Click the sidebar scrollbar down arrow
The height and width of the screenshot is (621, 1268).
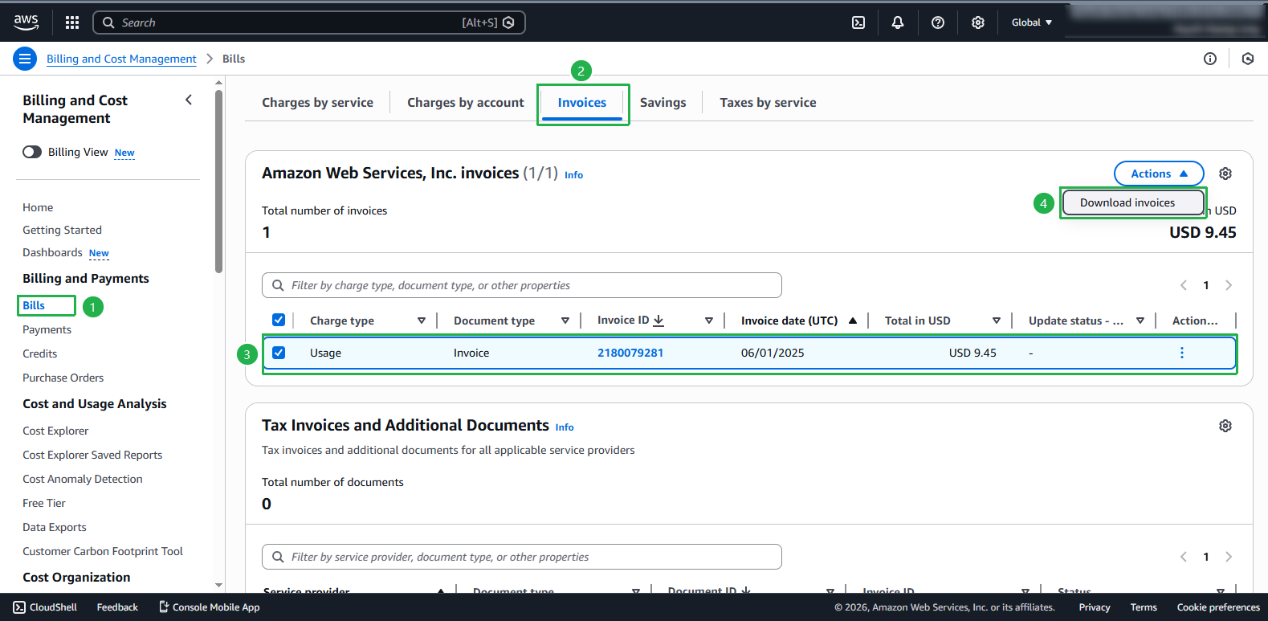[x=219, y=586]
